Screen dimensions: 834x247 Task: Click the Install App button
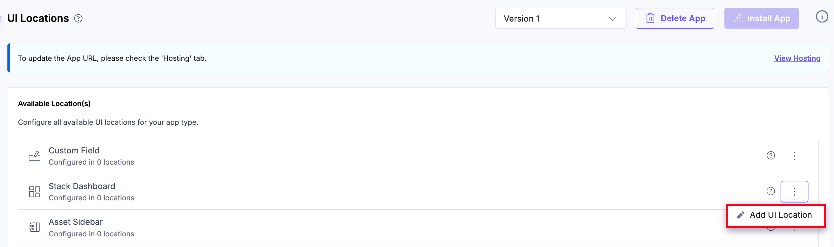pyautogui.click(x=761, y=18)
